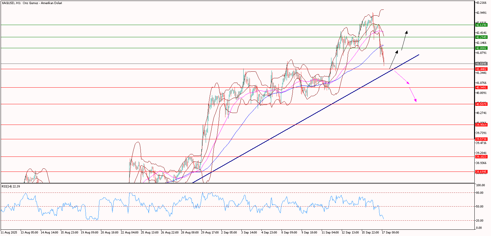
Task: Click the dark blue ascending trendline
Action: (306, 119)
